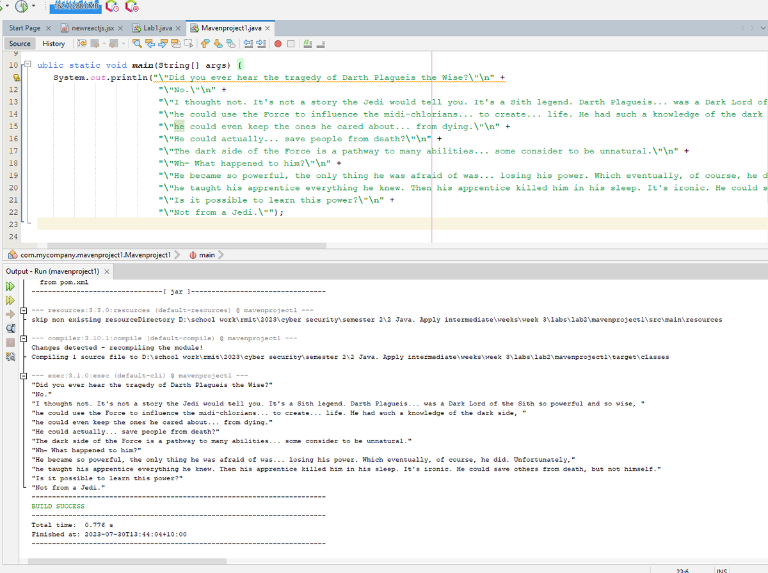This screenshot has height=573, width=768.
Task: Open the Maven Settings wrench icon in Output
Action: (10, 357)
